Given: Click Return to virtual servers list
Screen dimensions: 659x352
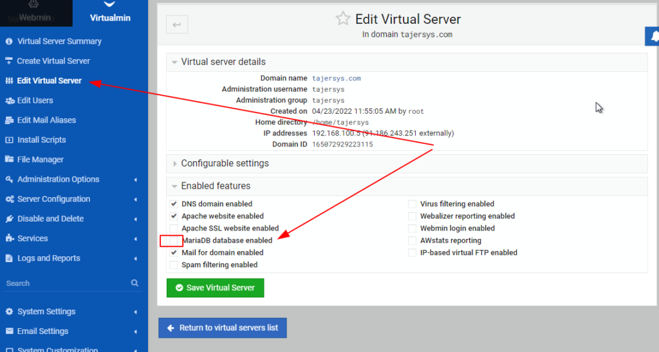Looking at the screenshot, I should click(223, 328).
